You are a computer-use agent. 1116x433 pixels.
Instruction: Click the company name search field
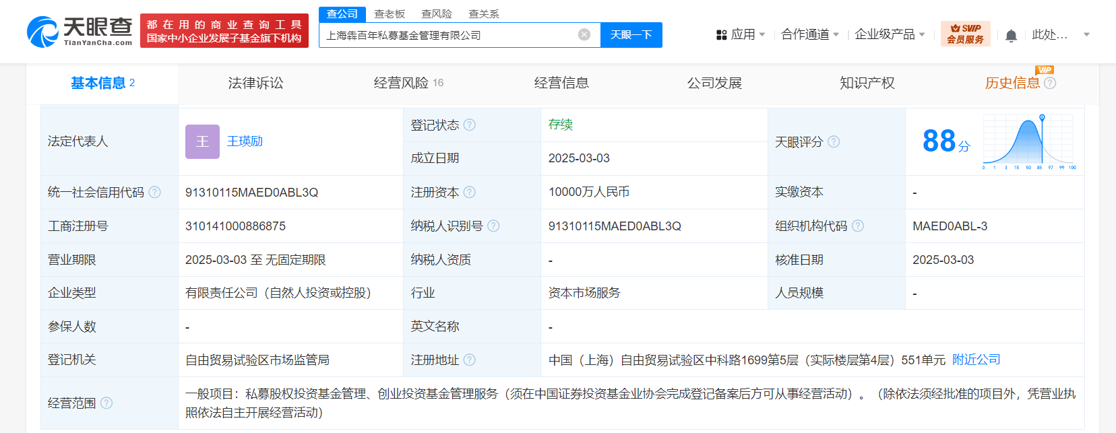[448, 35]
